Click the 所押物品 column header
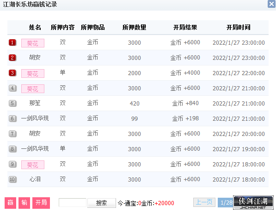The width and height of the screenshot is (276, 212). coord(93,27)
